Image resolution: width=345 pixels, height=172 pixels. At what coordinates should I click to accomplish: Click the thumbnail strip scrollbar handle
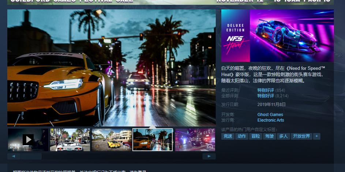pos(31,156)
